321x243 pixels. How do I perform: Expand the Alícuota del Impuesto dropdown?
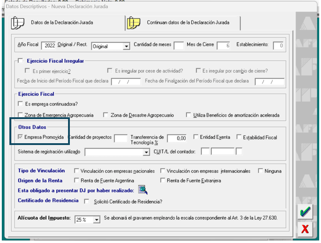point(97,220)
